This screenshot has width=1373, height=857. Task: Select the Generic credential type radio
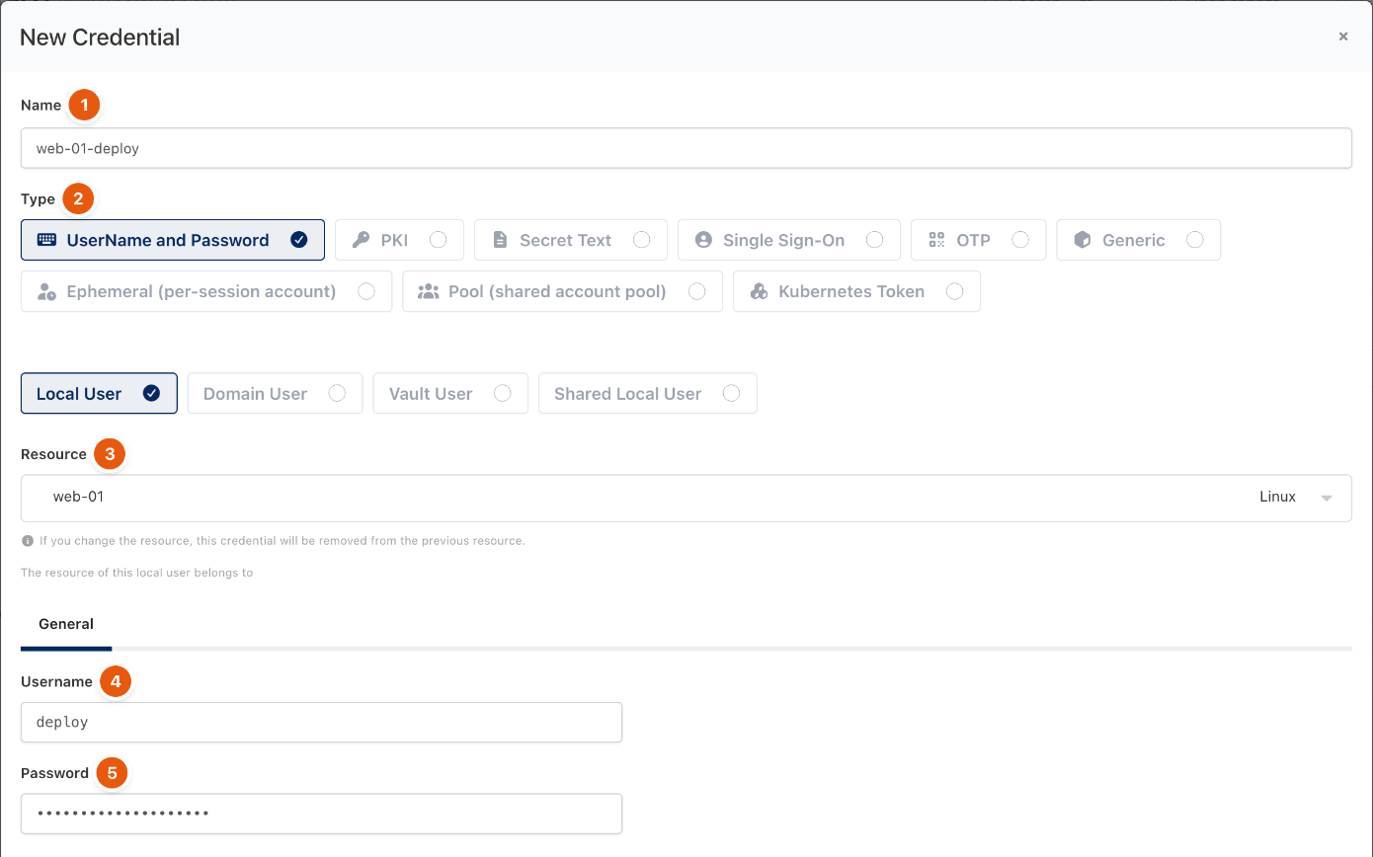[1195, 240]
